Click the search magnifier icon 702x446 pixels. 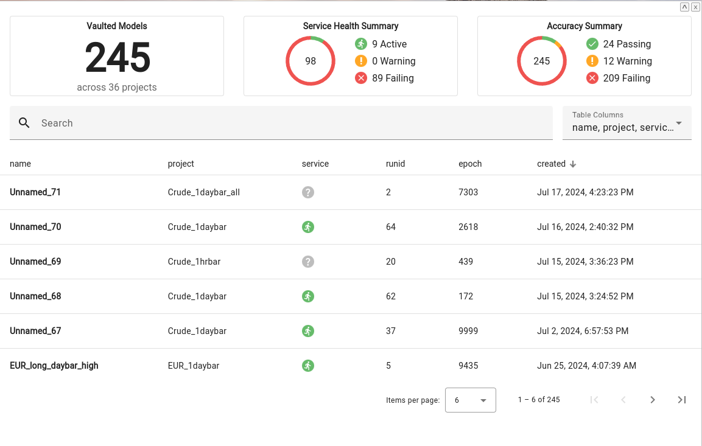[x=24, y=123]
